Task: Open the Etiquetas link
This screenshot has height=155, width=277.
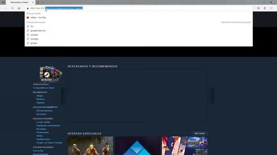Action: point(40,102)
